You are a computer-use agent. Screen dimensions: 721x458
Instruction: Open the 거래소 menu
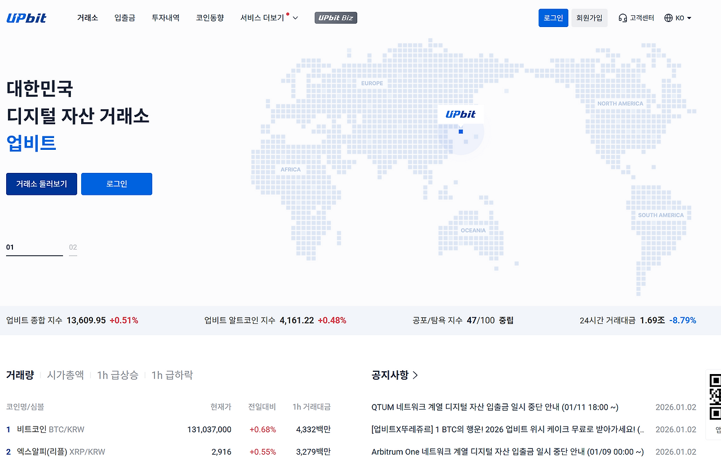click(x=87, y=18)
